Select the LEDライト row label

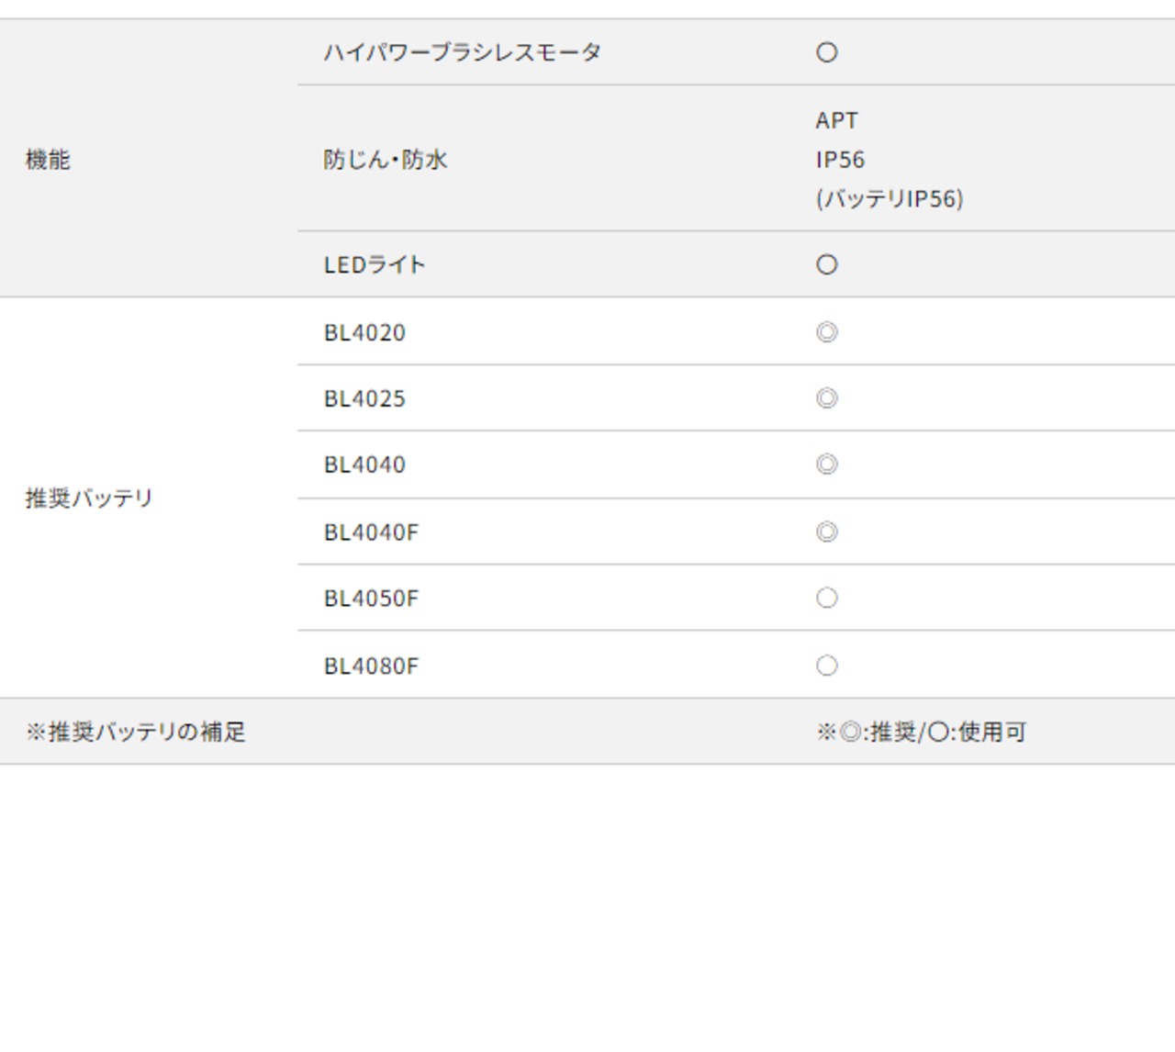(x=375, y=264)
